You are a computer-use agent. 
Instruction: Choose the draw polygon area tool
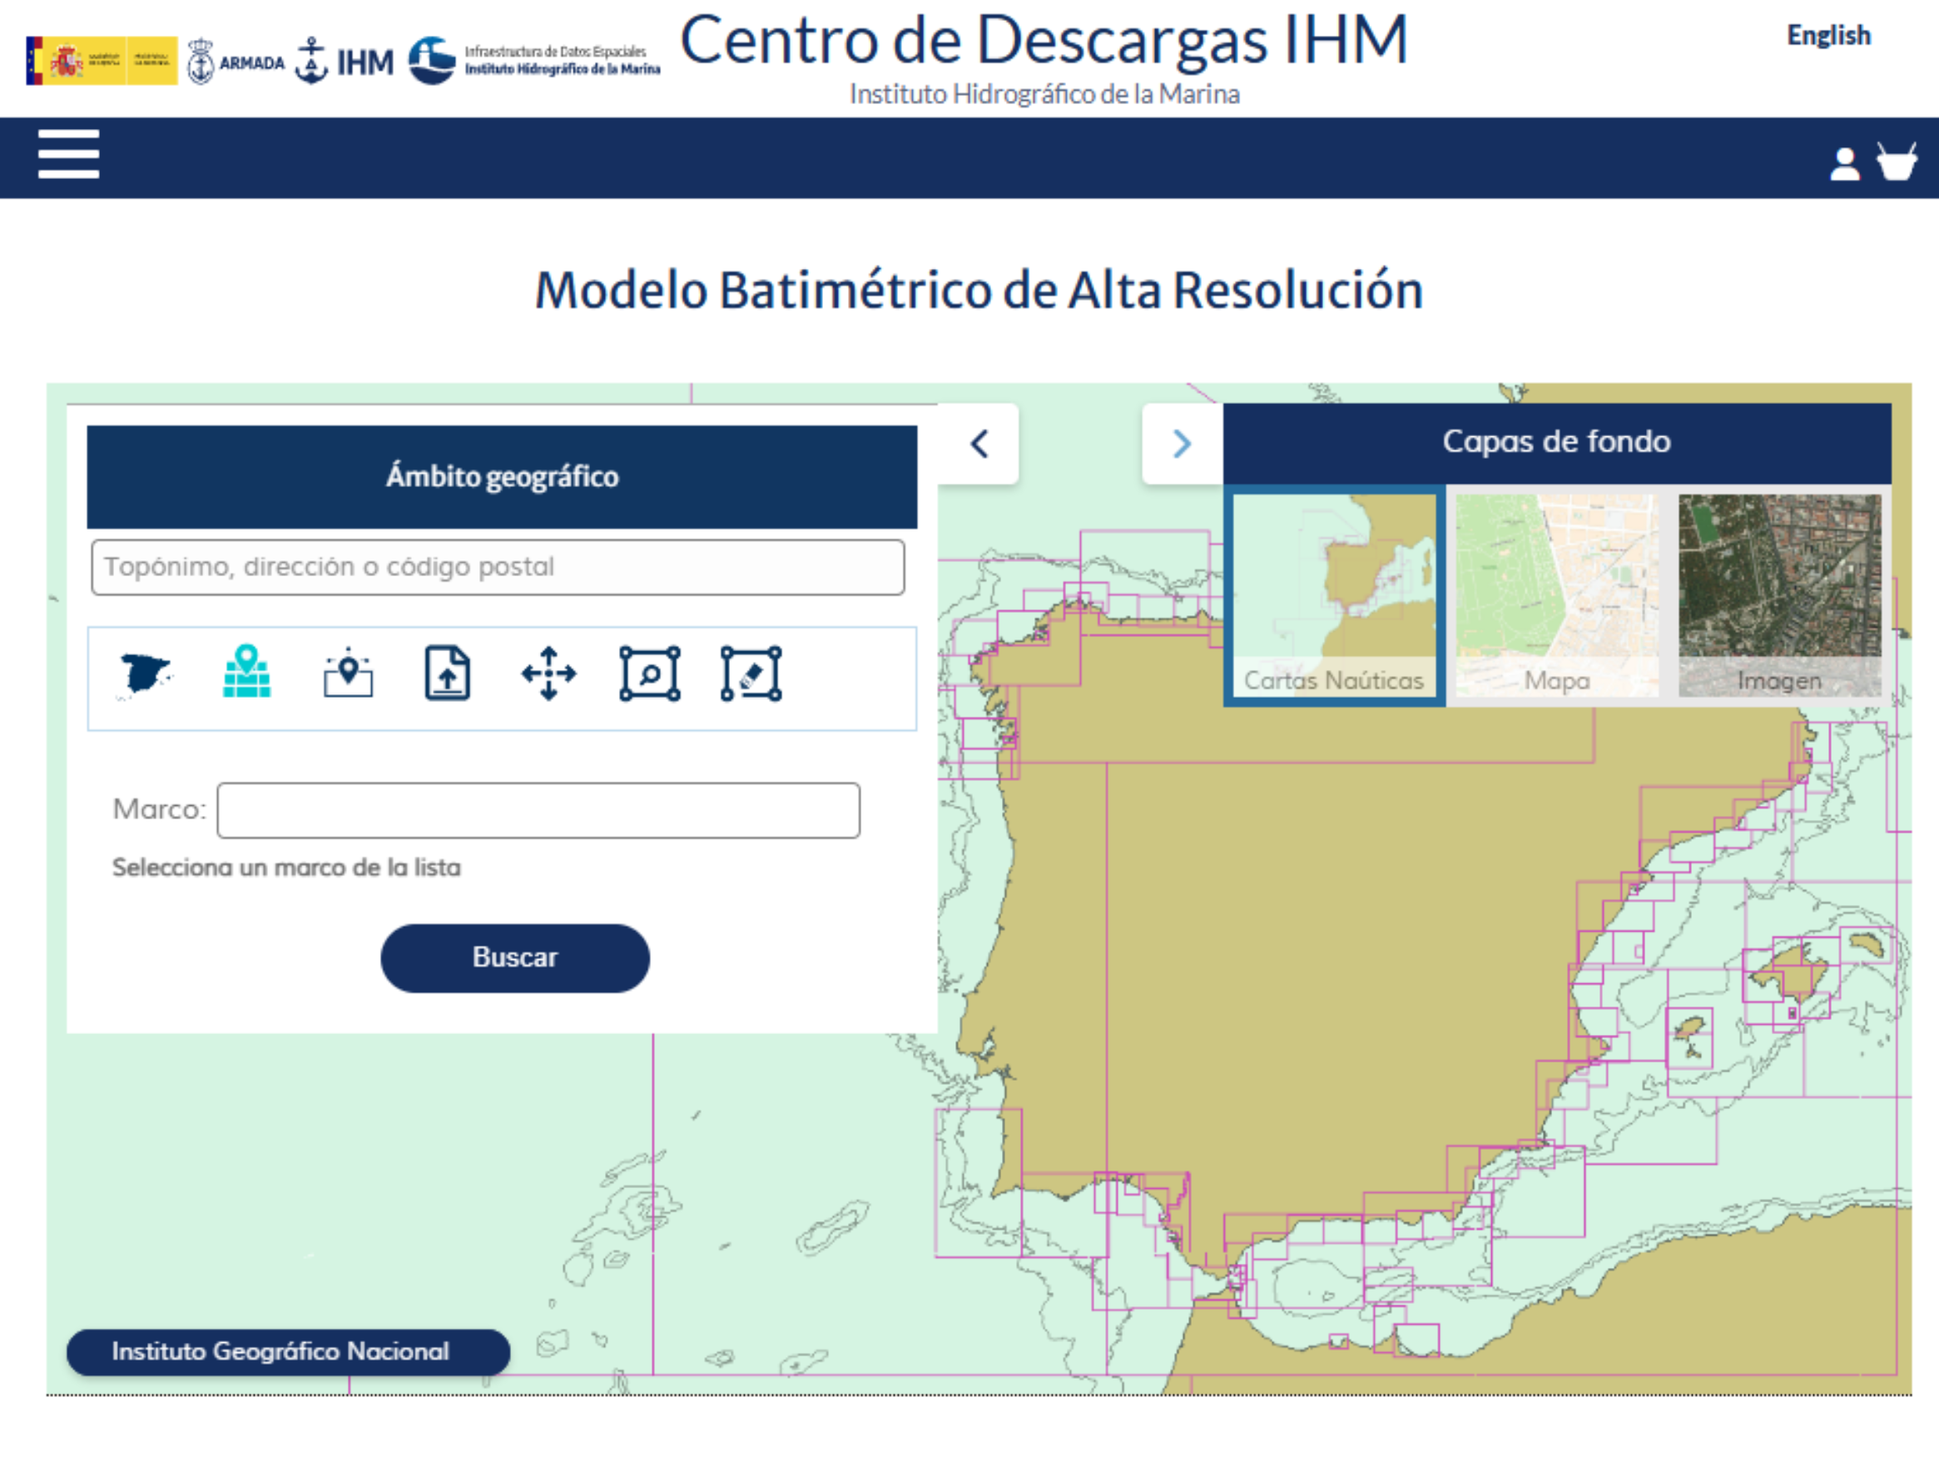751,674
